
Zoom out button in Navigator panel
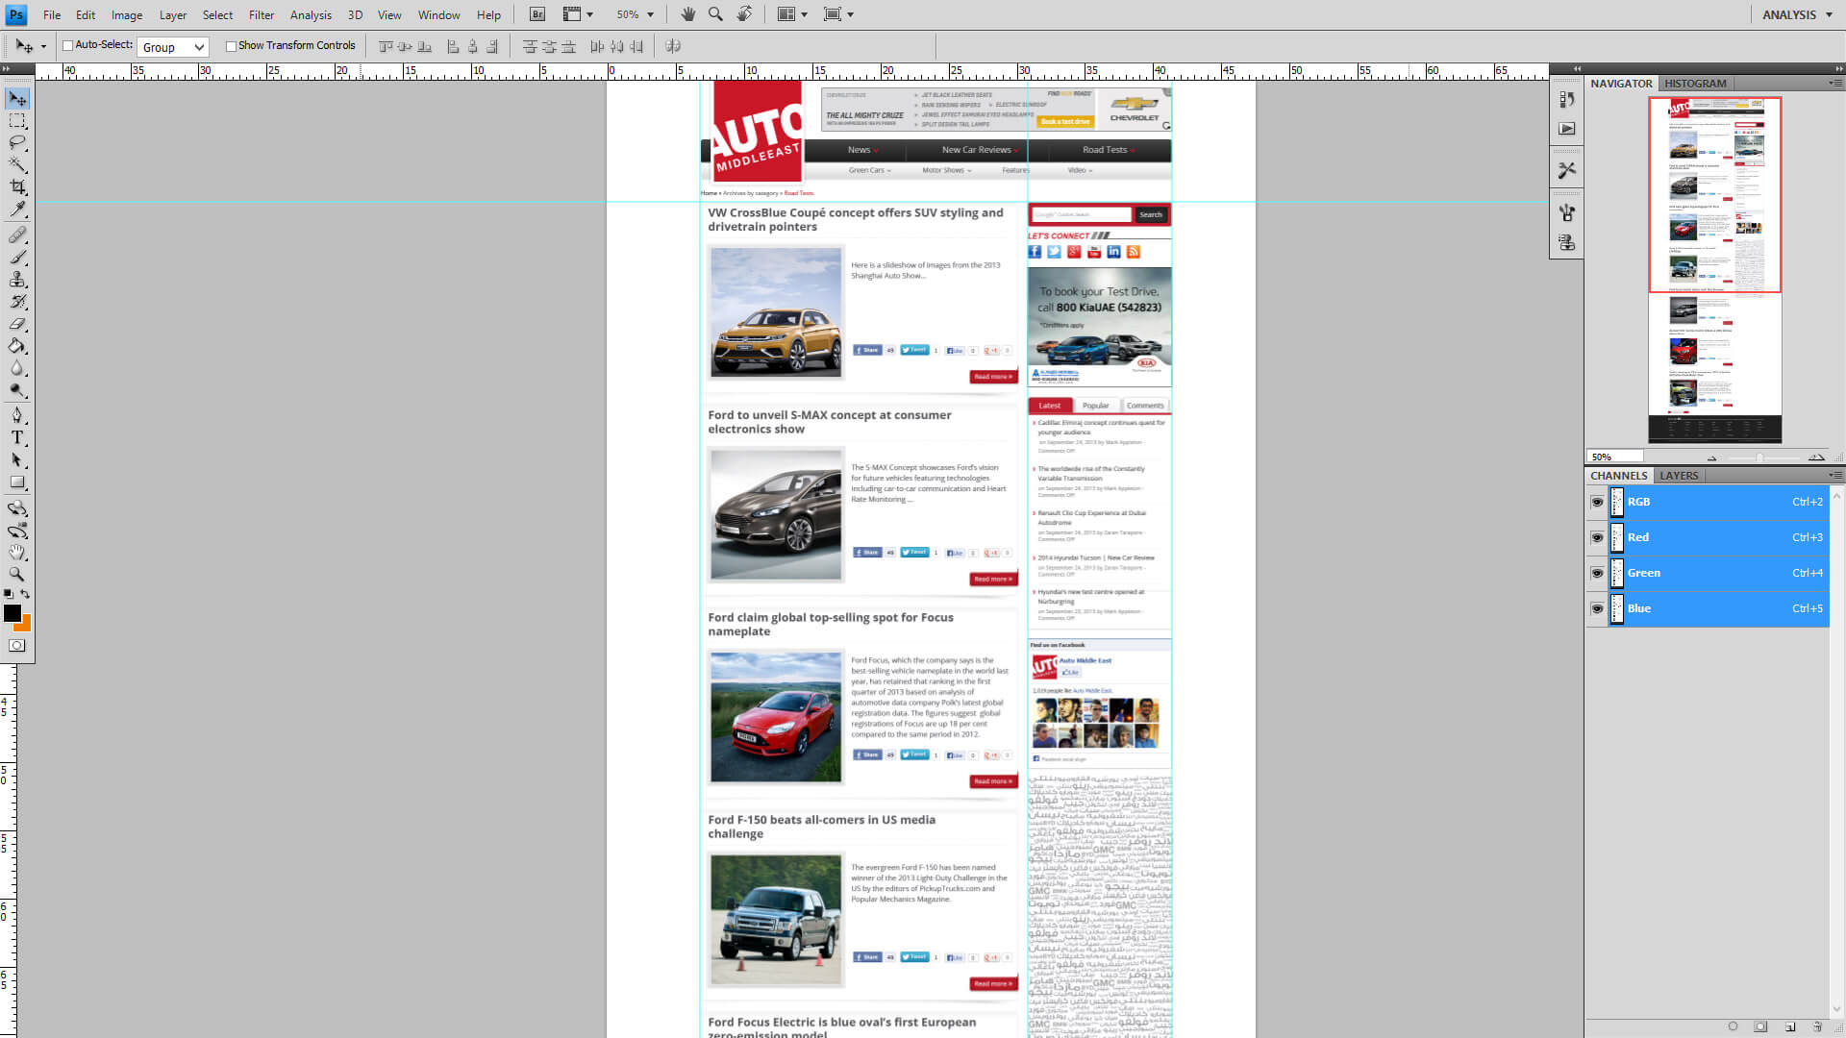1711,457
